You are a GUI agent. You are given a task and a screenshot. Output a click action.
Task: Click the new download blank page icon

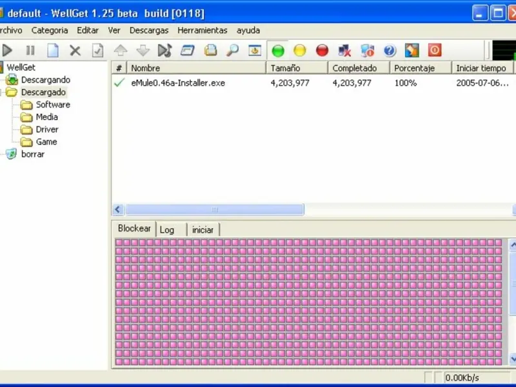53,51
